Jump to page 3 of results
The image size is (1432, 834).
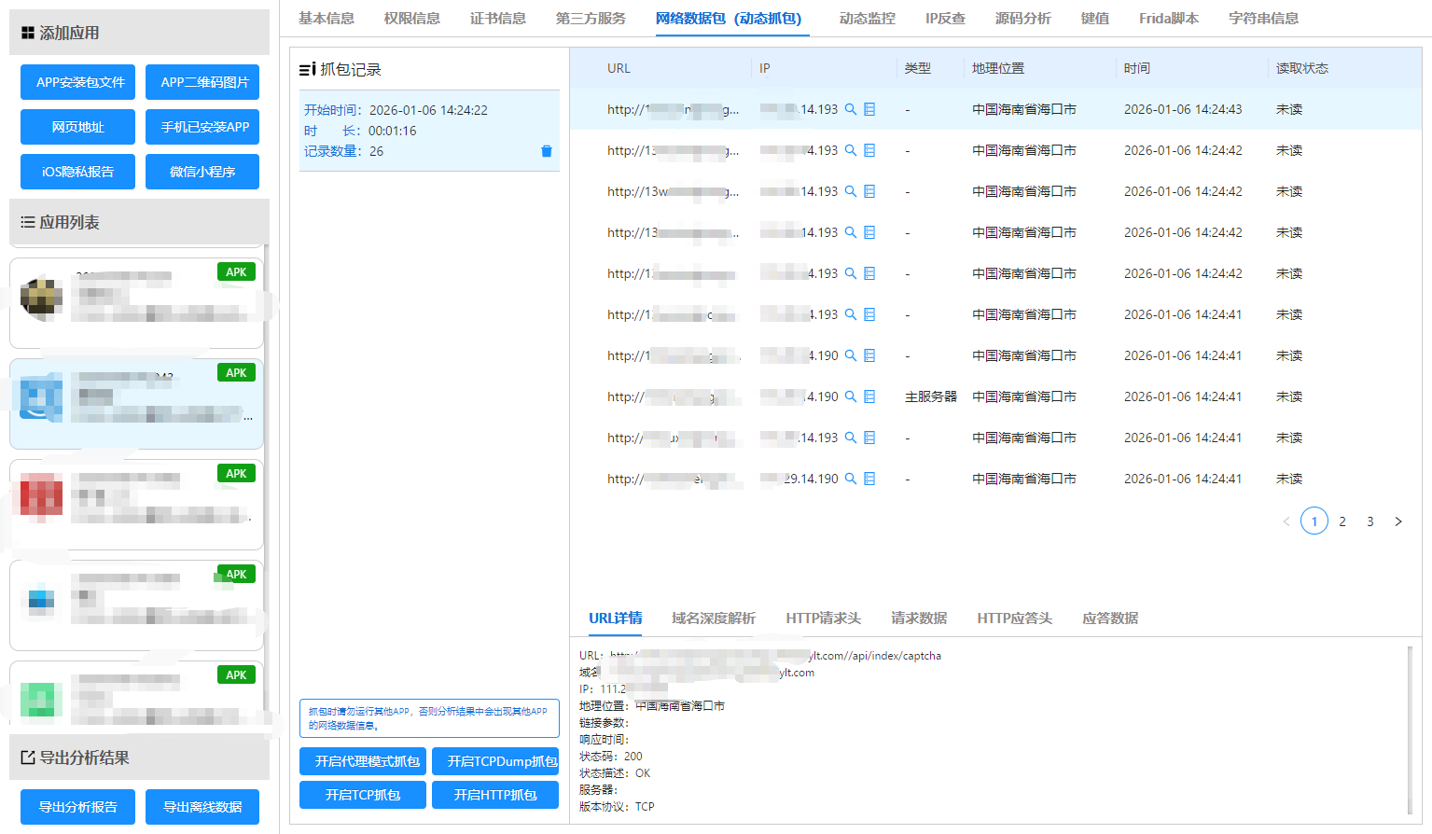[1370, 521]
